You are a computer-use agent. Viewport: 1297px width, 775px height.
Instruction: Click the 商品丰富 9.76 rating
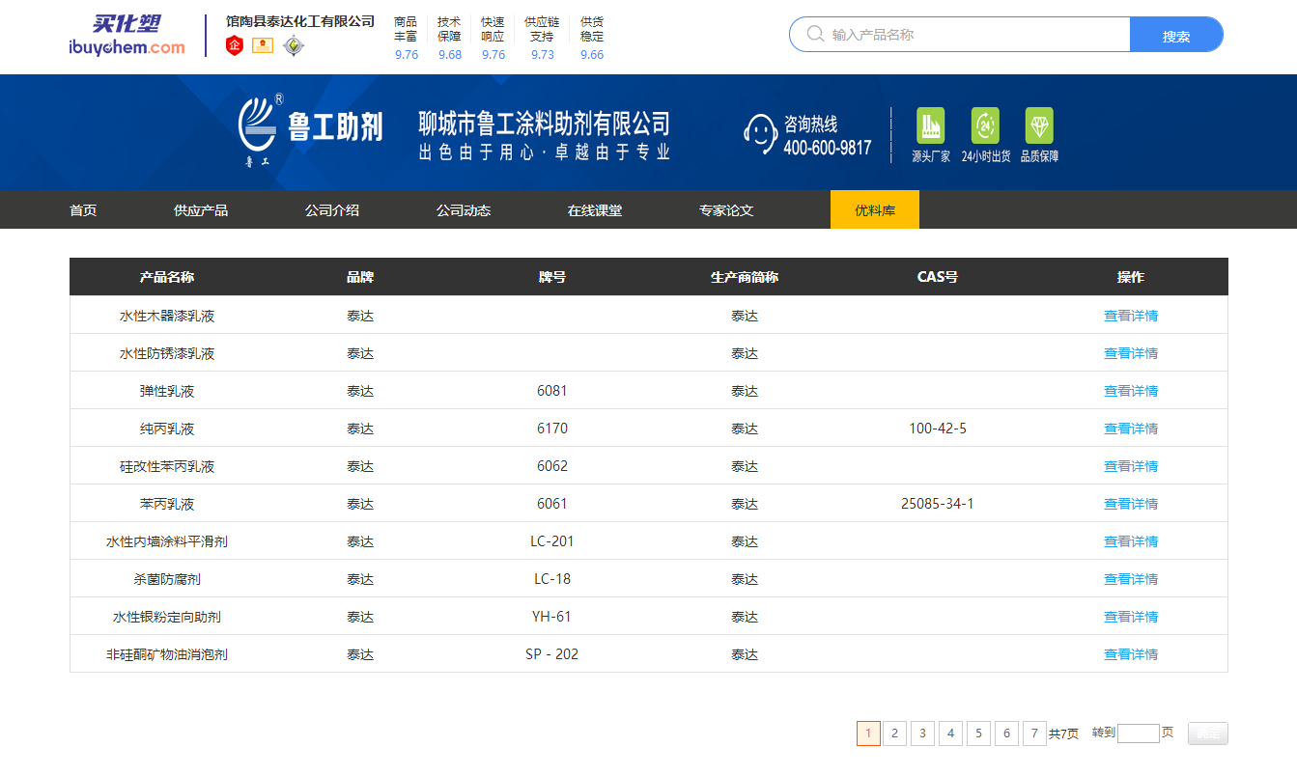[x=407, y=38]
